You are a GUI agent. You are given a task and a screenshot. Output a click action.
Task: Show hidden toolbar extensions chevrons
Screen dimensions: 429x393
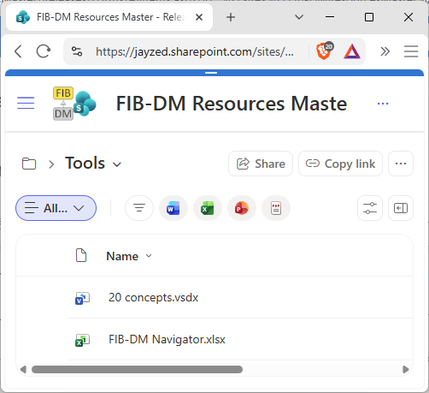[385, 51]
